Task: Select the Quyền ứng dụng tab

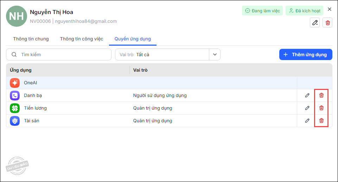Action: tap(133, 39)
